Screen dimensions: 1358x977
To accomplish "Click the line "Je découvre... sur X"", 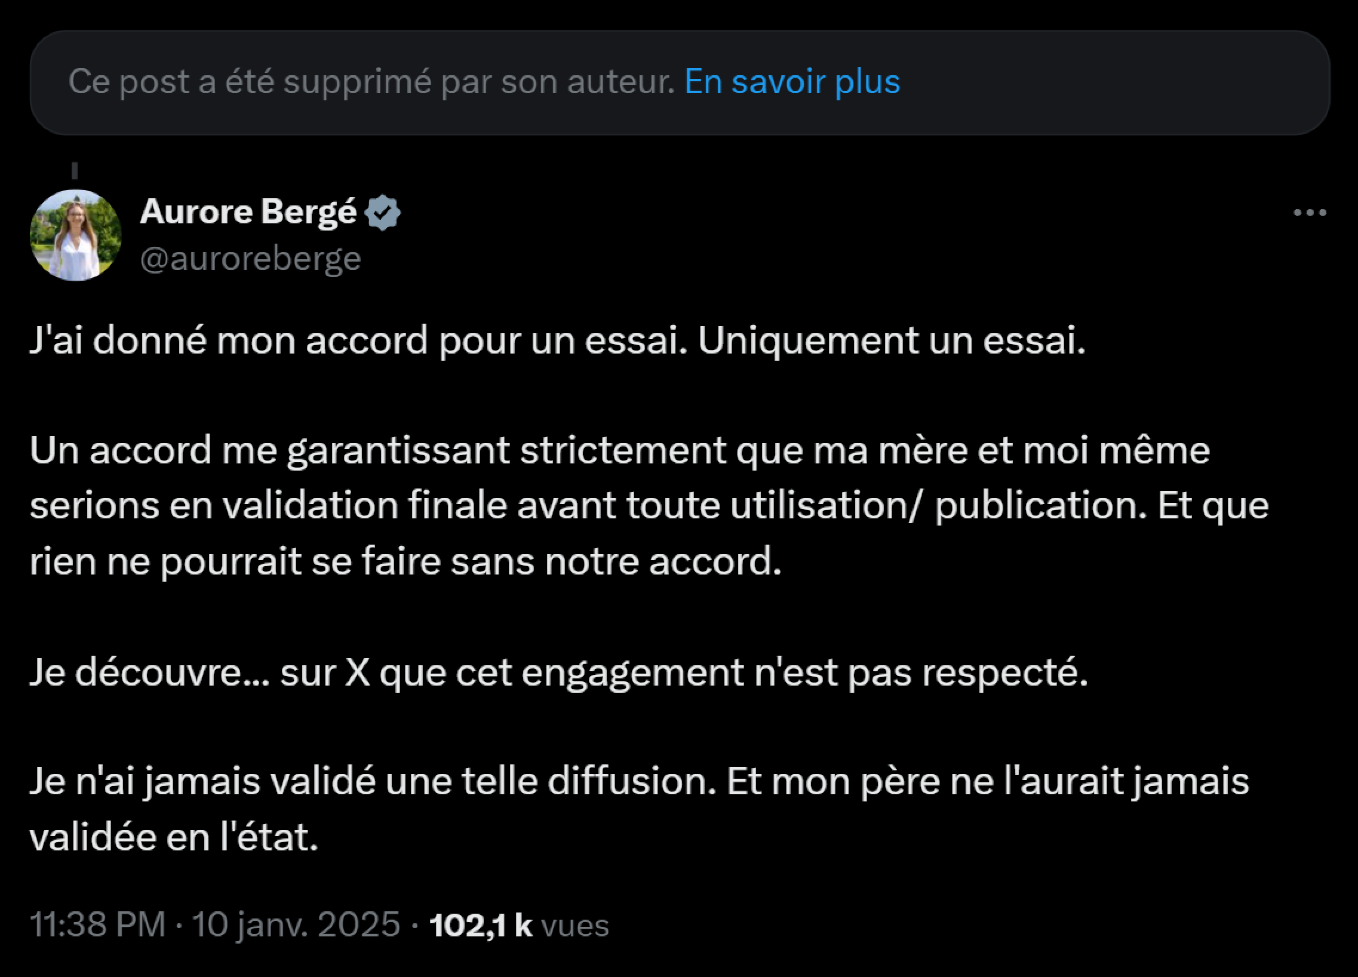I will tap(557, 672).
